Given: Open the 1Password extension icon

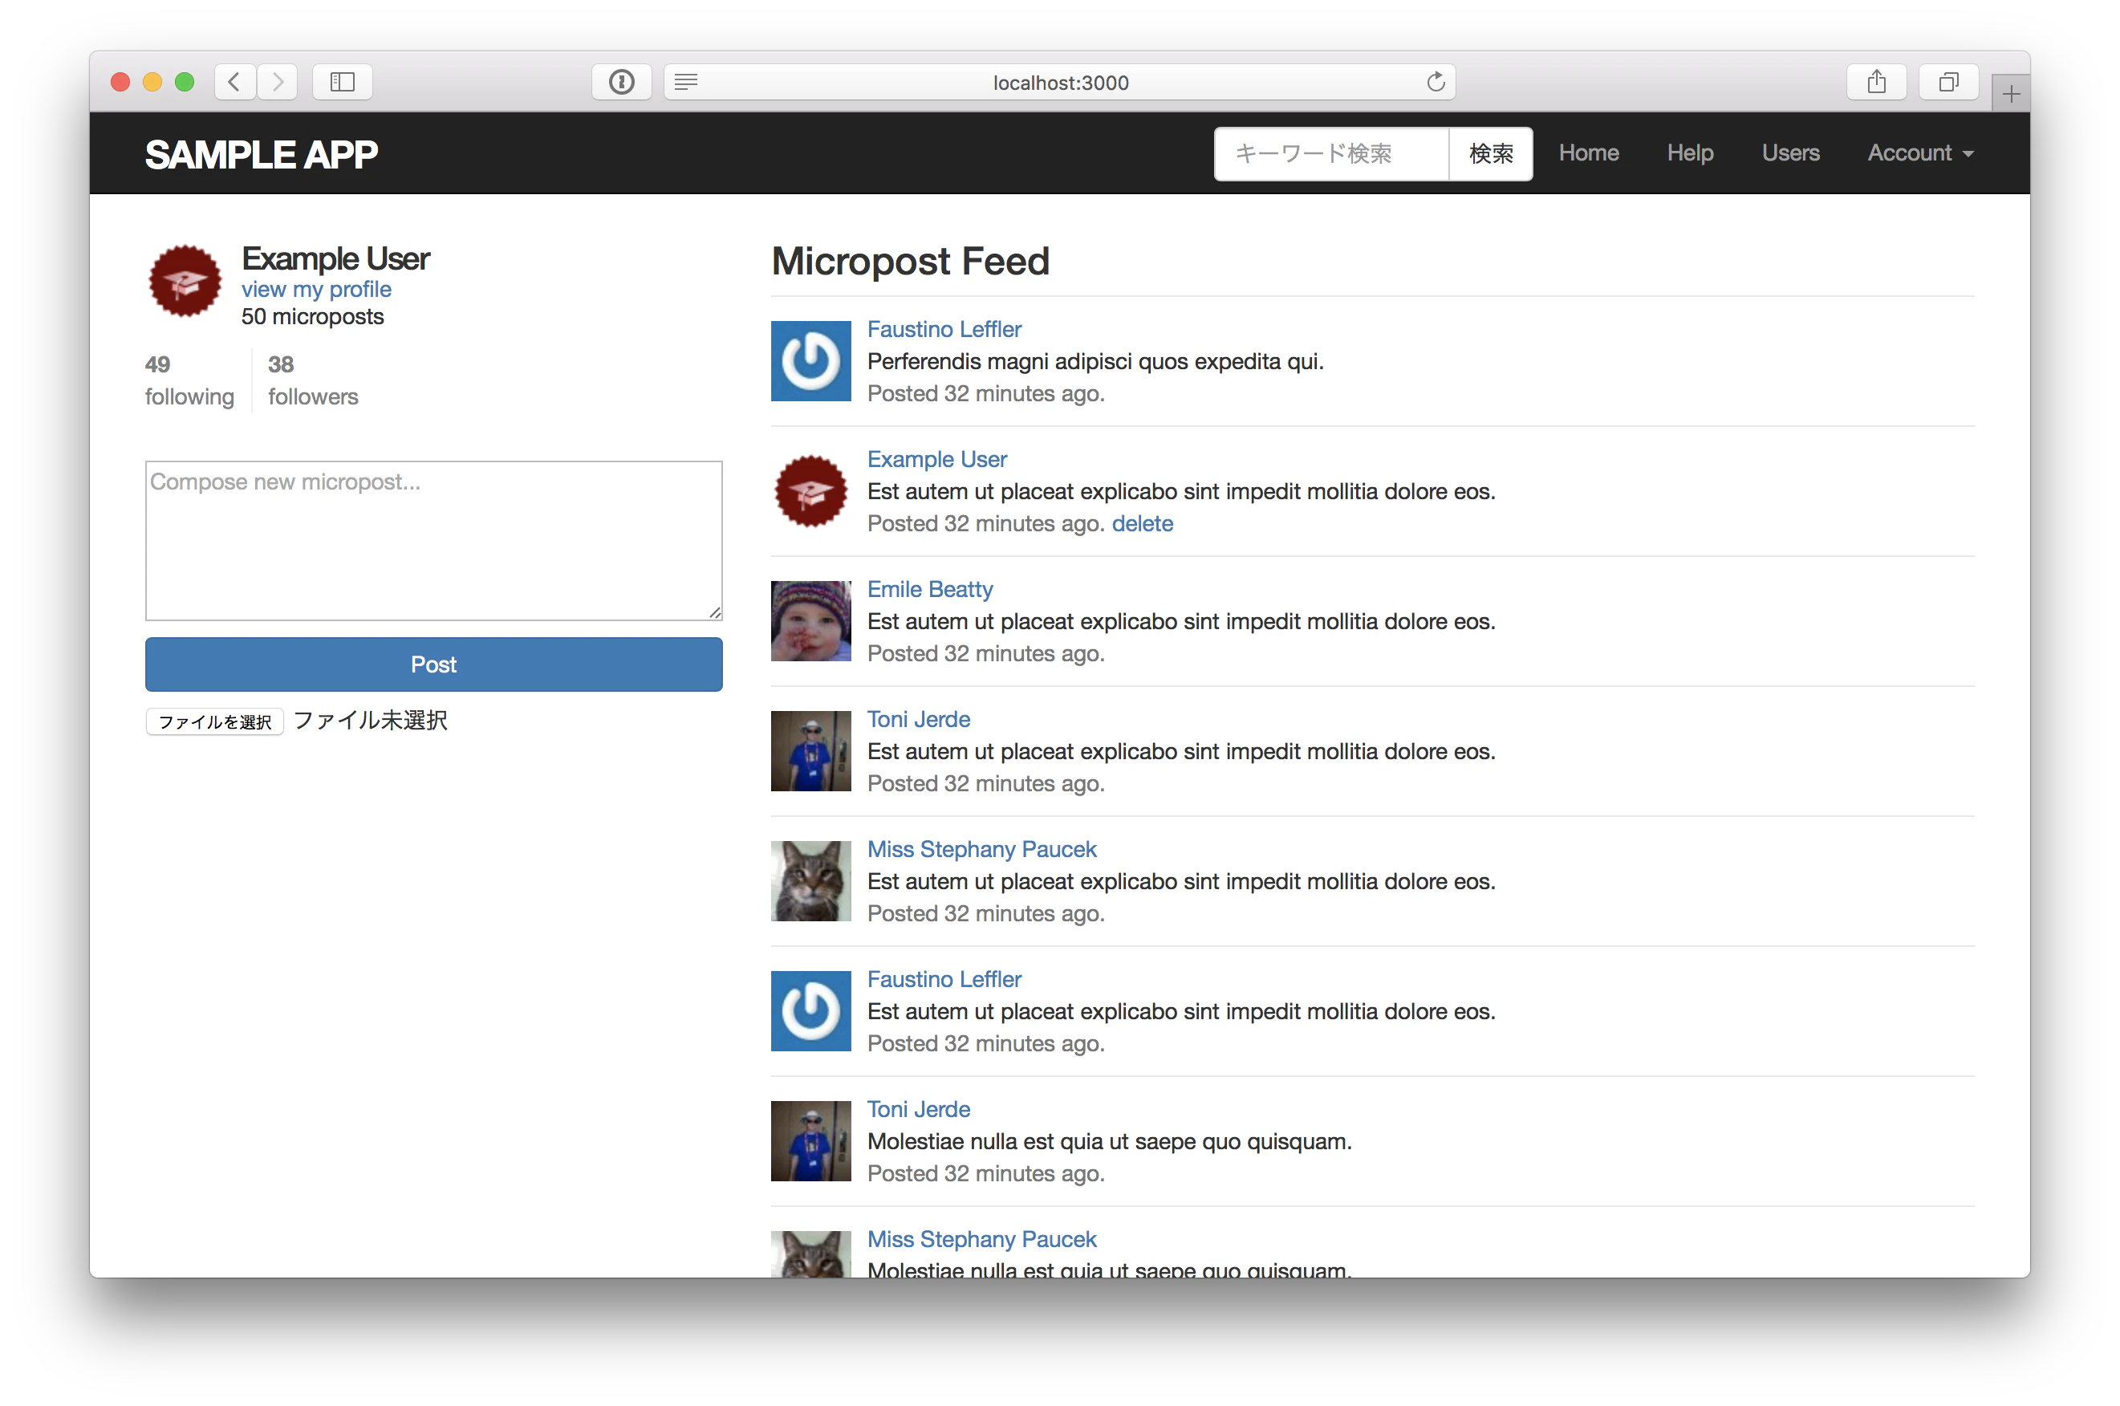Looking at the screenshot, I should (x=621, y=83).
